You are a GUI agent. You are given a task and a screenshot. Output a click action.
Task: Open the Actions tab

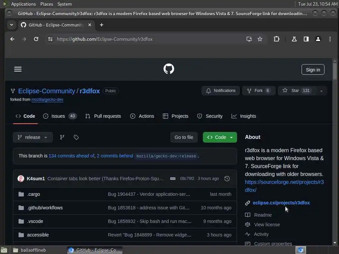coord(142,116)
